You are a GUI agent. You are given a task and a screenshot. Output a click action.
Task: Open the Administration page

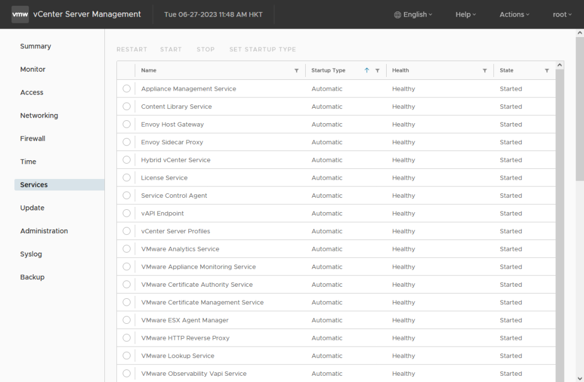point(44,231)
